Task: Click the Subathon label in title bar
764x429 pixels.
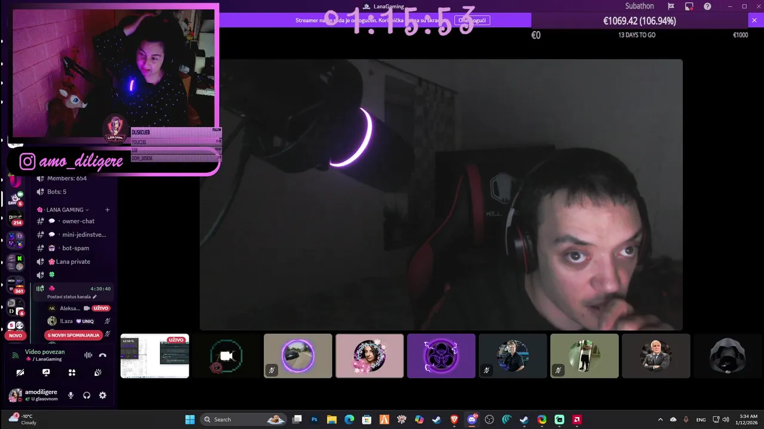Action: 639,6
